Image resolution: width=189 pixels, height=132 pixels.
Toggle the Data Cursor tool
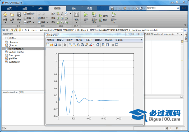(86, 45)
